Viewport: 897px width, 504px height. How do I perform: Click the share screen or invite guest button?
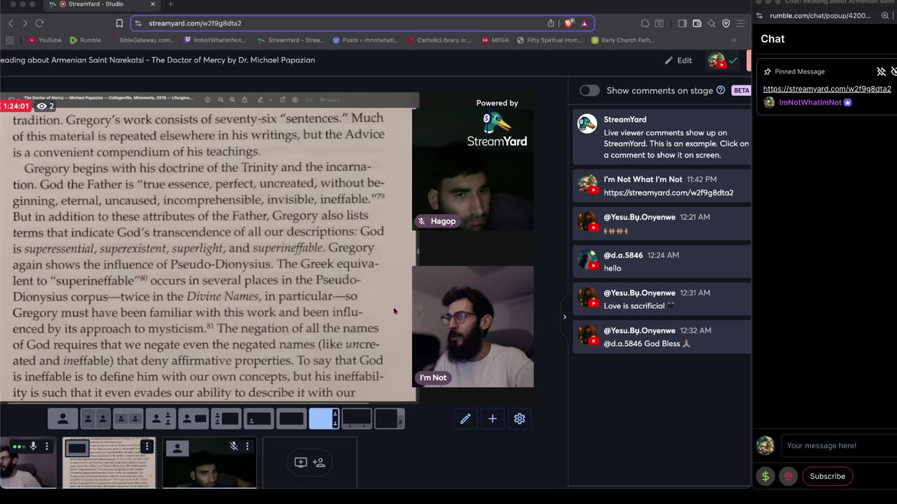(x=310, y=463)
